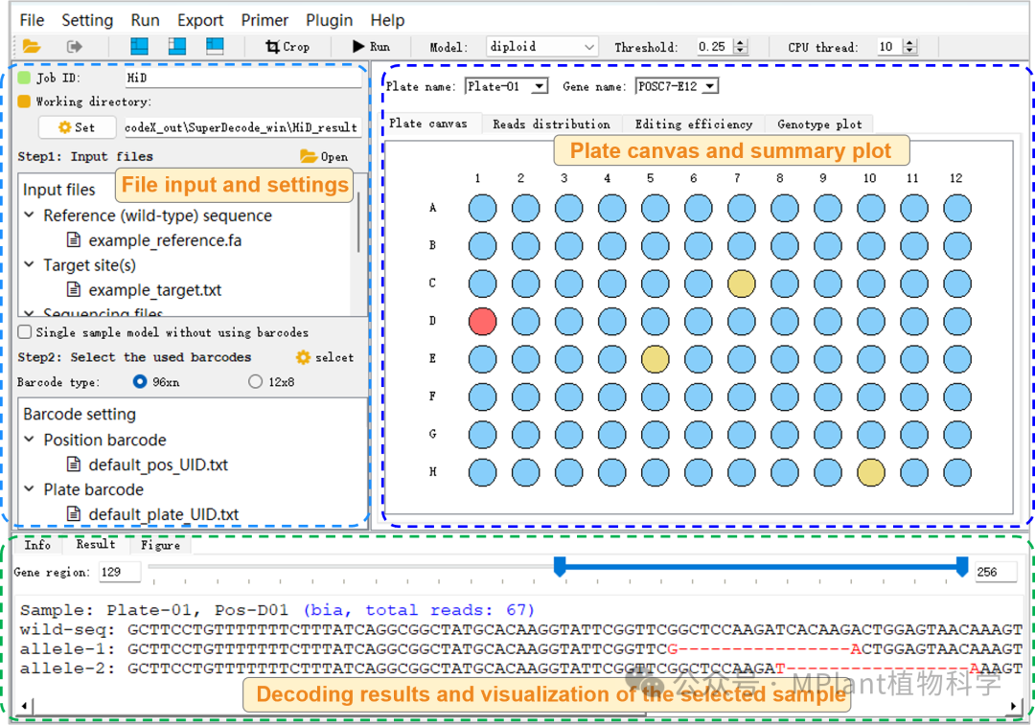Switch to the Editing efficiency tab

click(x=693, y=124)
